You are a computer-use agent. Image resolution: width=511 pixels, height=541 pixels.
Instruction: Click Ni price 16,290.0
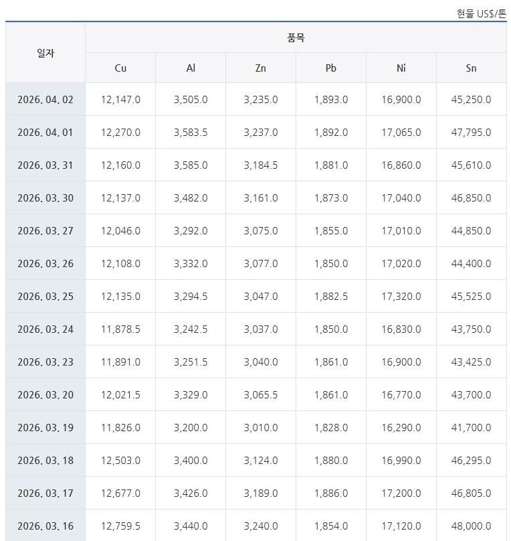(401, 428)
